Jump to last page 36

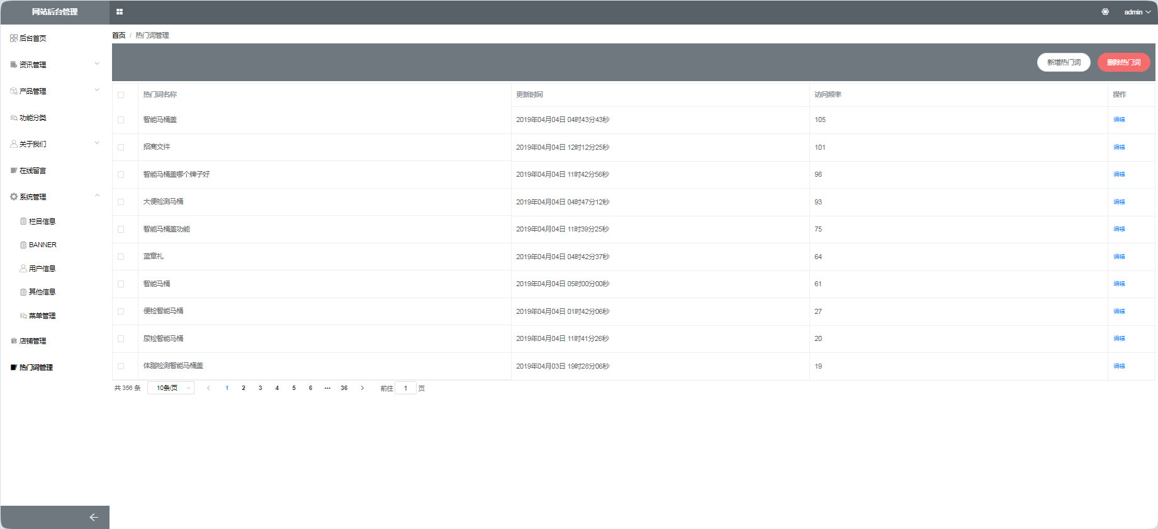(344, 388)
